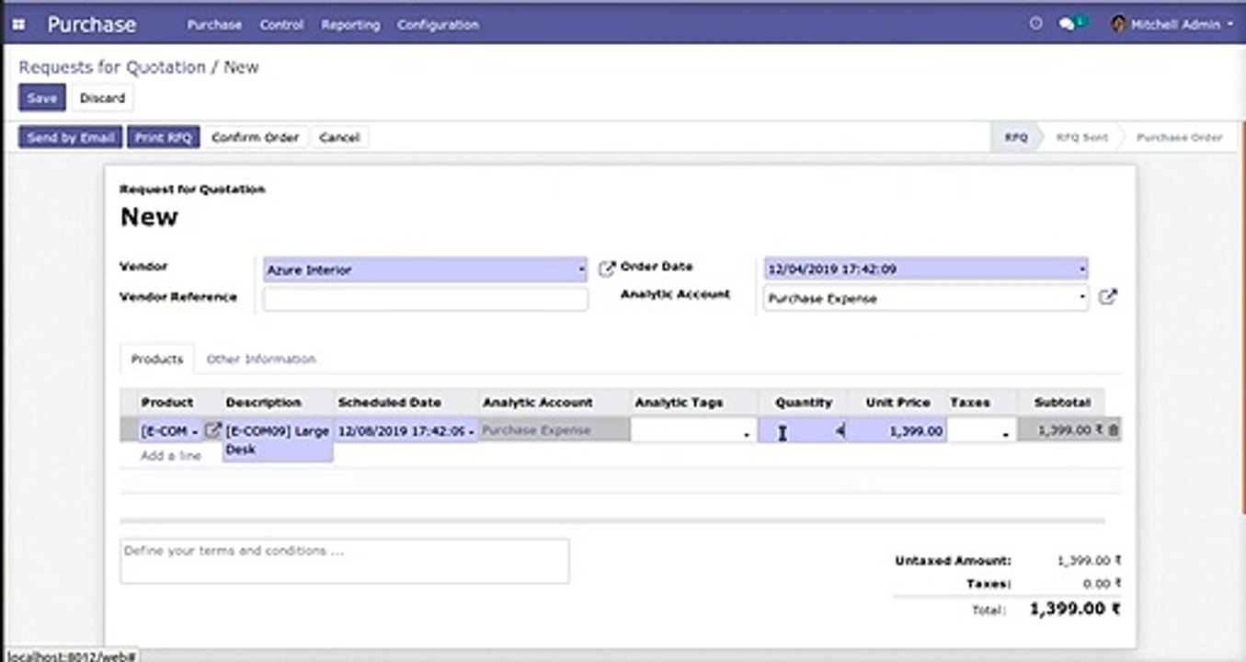Expand the Analytic Account dropdown

[x=1082, y=298]
